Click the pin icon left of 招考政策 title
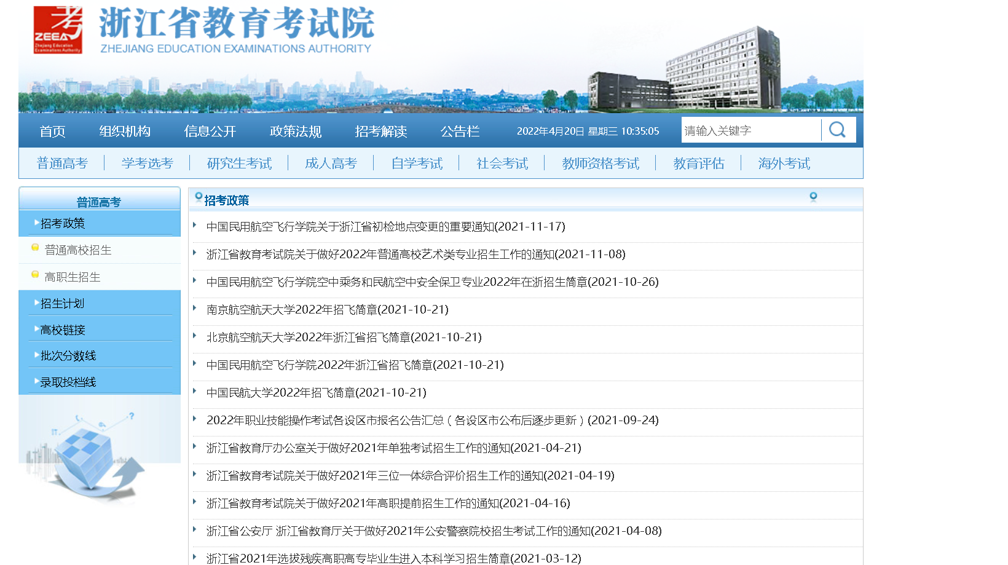Viewport: 1008px width, 565px height. 197,198
